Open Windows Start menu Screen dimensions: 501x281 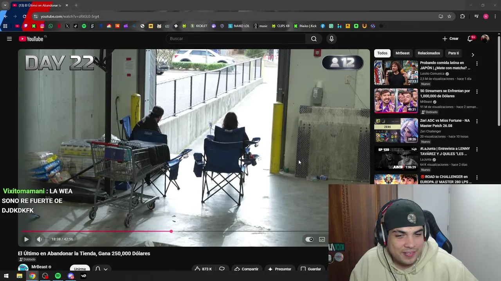pos(6,276)
